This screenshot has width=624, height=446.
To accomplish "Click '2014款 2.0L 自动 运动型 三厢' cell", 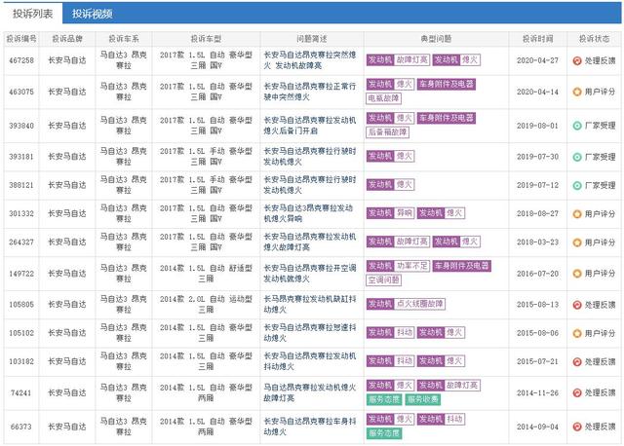I will (206, 304).
